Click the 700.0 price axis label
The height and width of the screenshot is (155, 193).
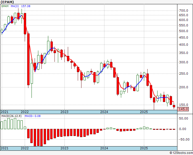(x=184, y=11)
